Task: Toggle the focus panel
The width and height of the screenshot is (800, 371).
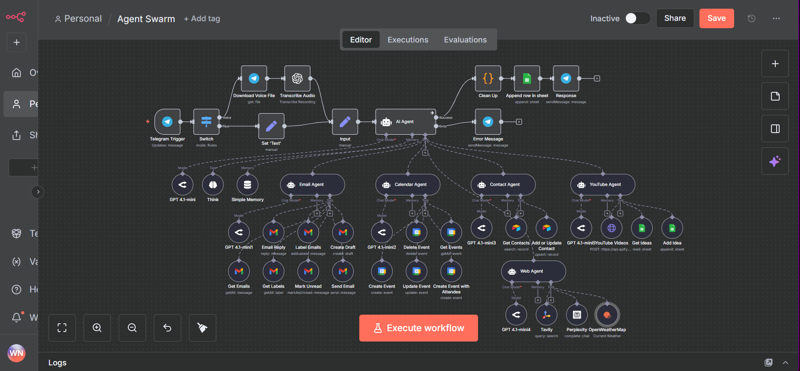Action: pyautogui.click(x=775, y=129)
